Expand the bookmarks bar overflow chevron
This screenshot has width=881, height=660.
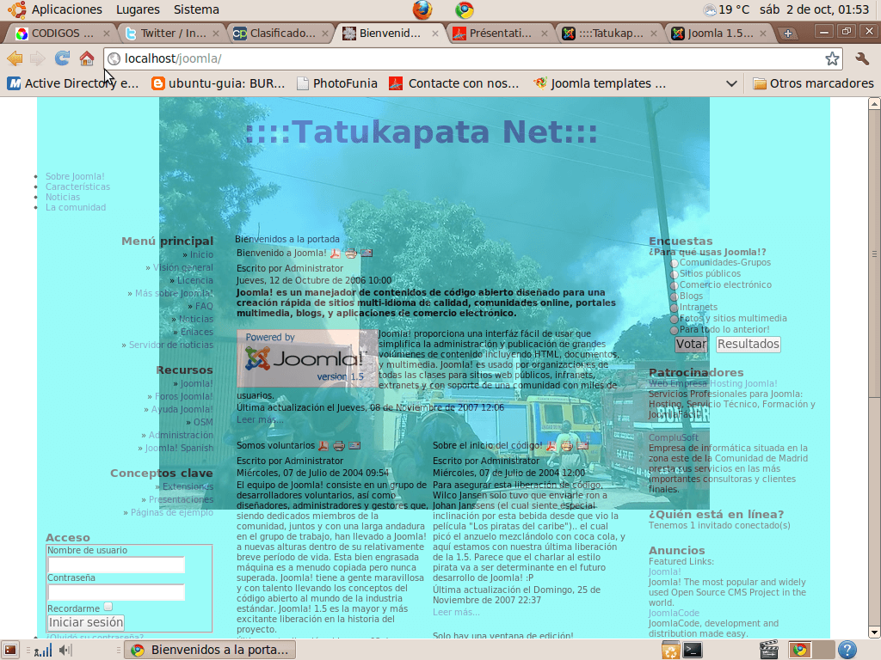[731, 83]
